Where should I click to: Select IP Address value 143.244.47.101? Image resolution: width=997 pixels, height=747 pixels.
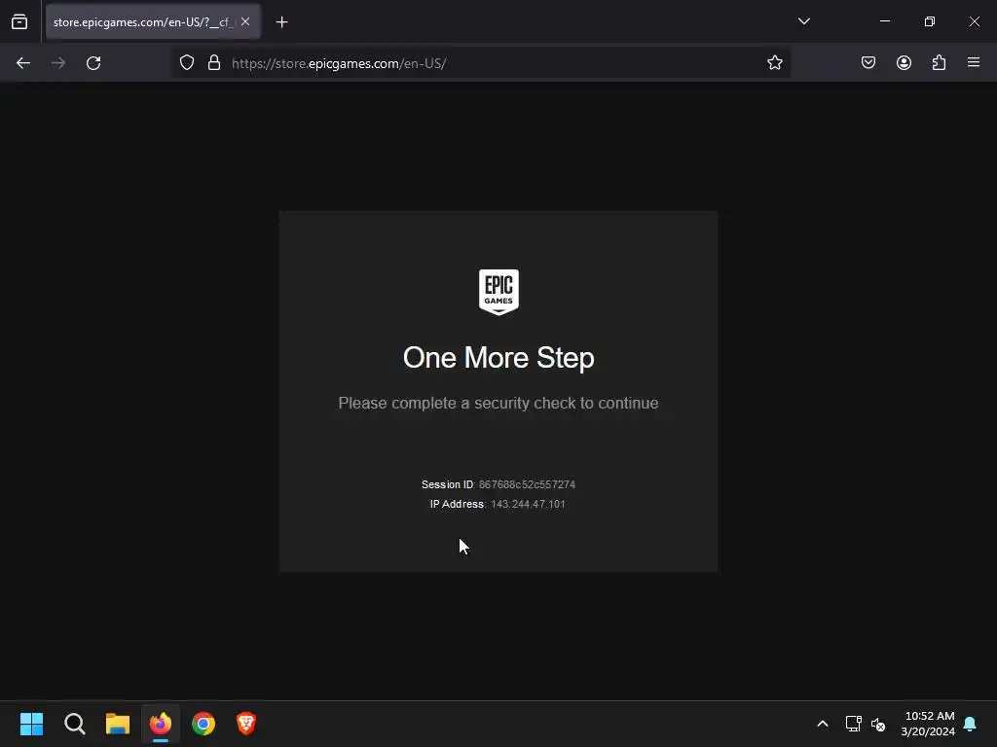528,505
